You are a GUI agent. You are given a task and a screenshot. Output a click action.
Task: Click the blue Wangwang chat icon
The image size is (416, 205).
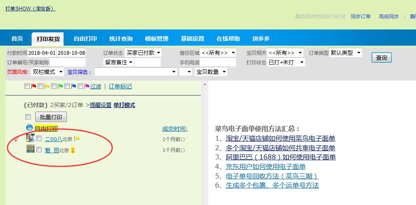coord(30,128)
